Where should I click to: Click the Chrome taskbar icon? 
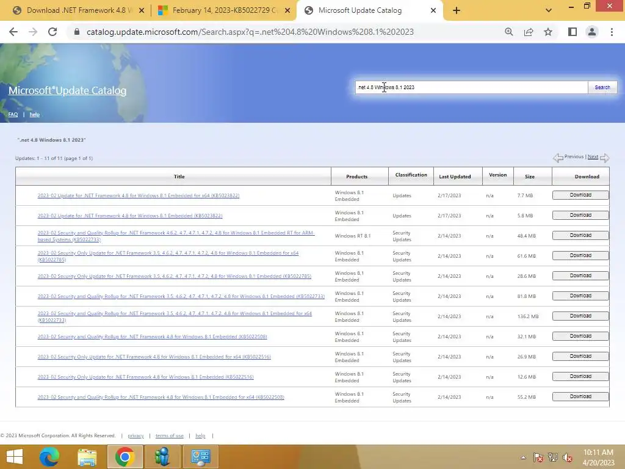125,457
